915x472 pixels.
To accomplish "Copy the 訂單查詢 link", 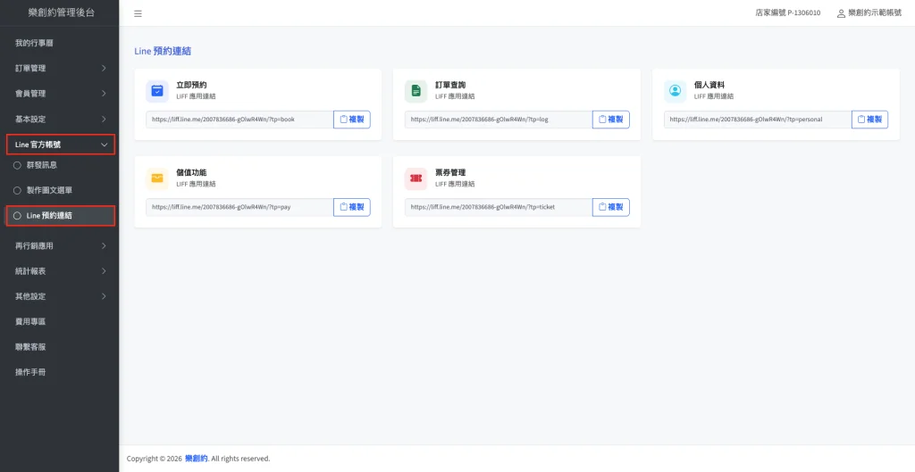I will click(x=610, y=120).
